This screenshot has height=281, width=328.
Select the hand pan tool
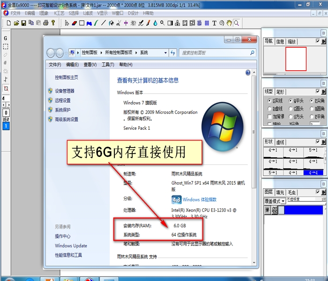229,23
